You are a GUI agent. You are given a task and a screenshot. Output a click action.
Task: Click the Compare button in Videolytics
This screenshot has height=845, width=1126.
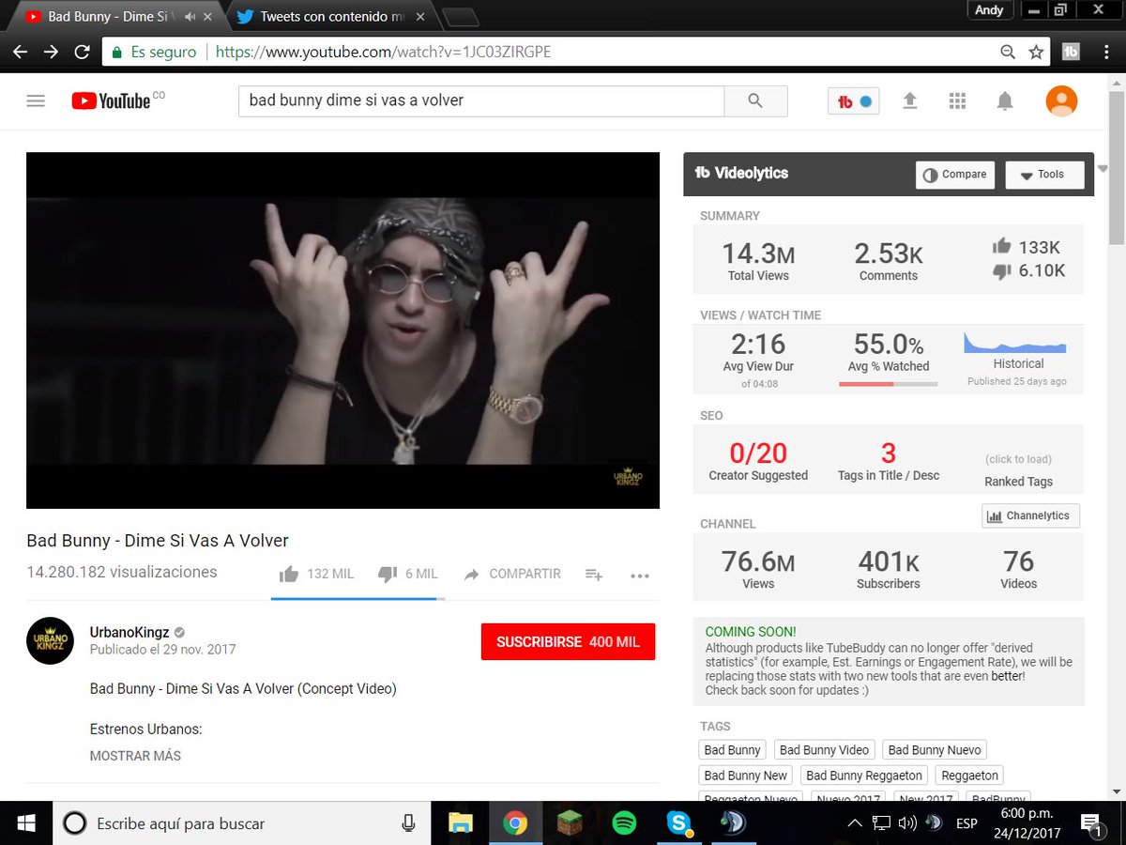tap(955, 175)
